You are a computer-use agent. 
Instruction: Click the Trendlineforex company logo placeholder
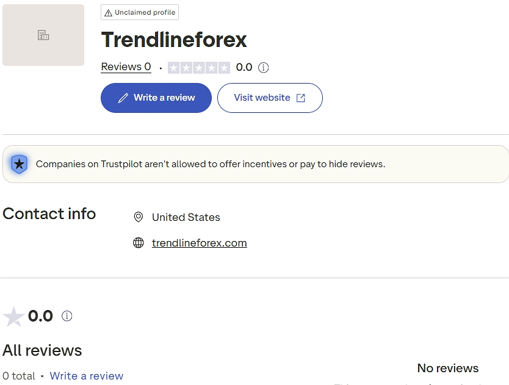43,35
